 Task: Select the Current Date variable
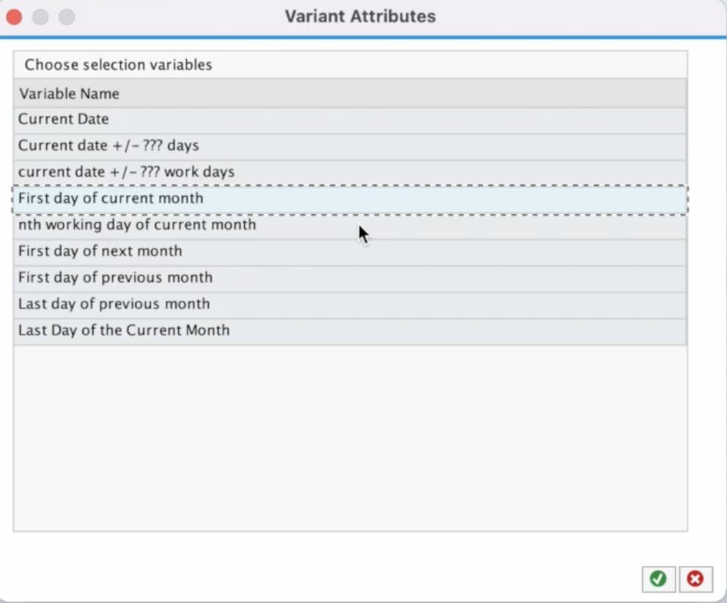click(x=64, y=120)
